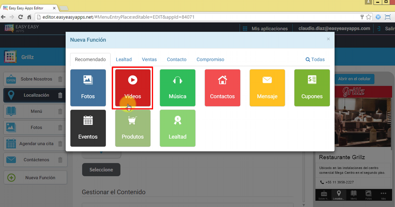Select the Lealtad badge tile
The width and height of the screenshot is (395, 207).
(x=177, y=128)
